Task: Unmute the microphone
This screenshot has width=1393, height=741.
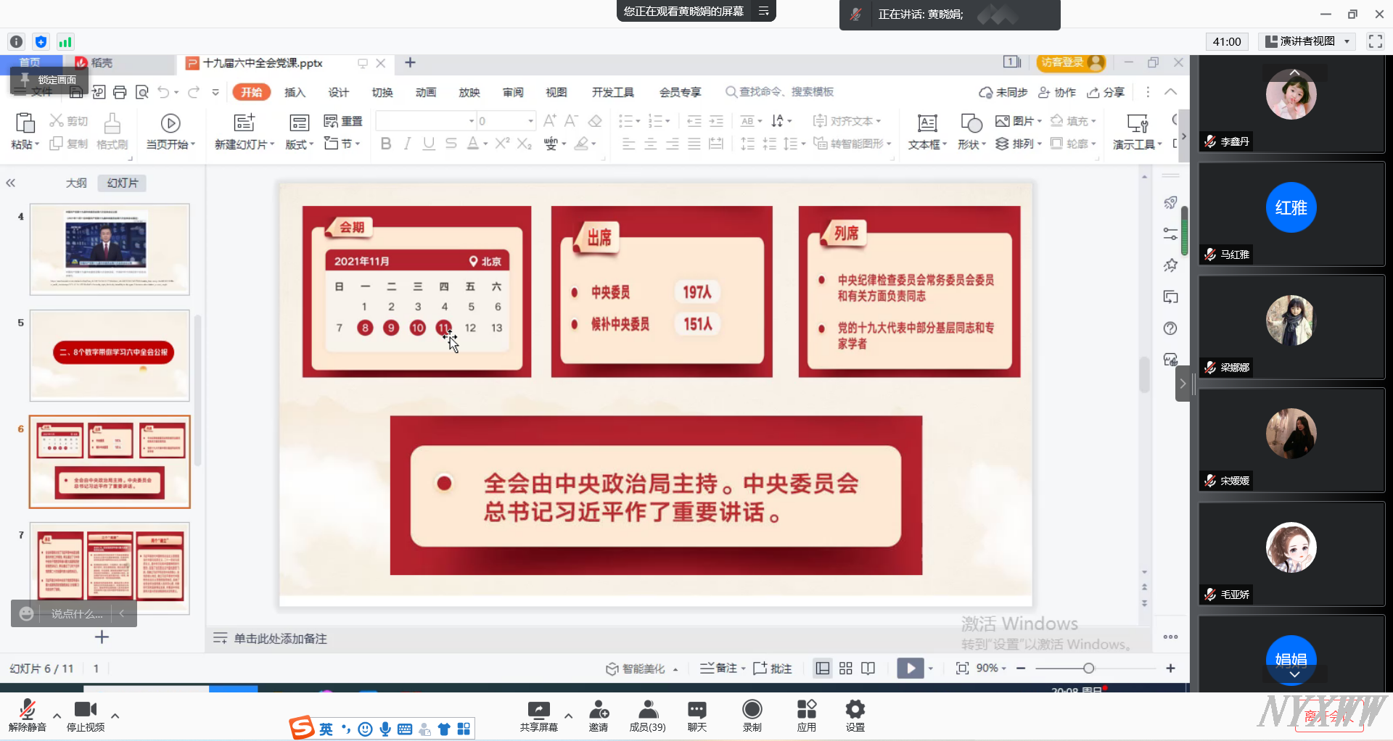Action: click(27, 710)
